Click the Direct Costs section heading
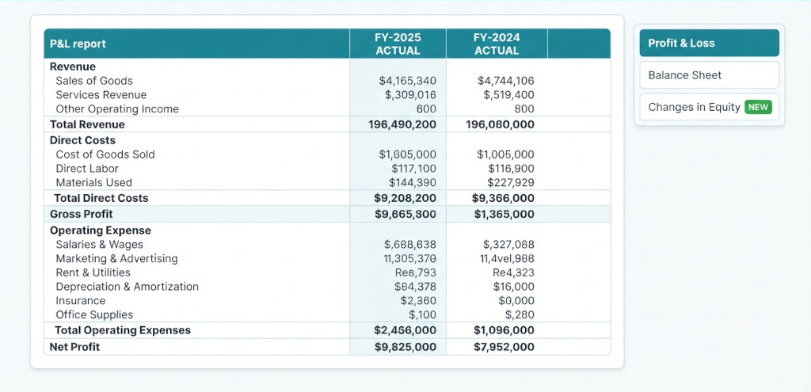This screenshot has width=811, height=392. tap(82, 140)
